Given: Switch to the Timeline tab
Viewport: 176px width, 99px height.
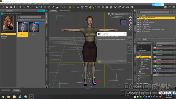Looking at the screenshot, I should tap(16, 90).
